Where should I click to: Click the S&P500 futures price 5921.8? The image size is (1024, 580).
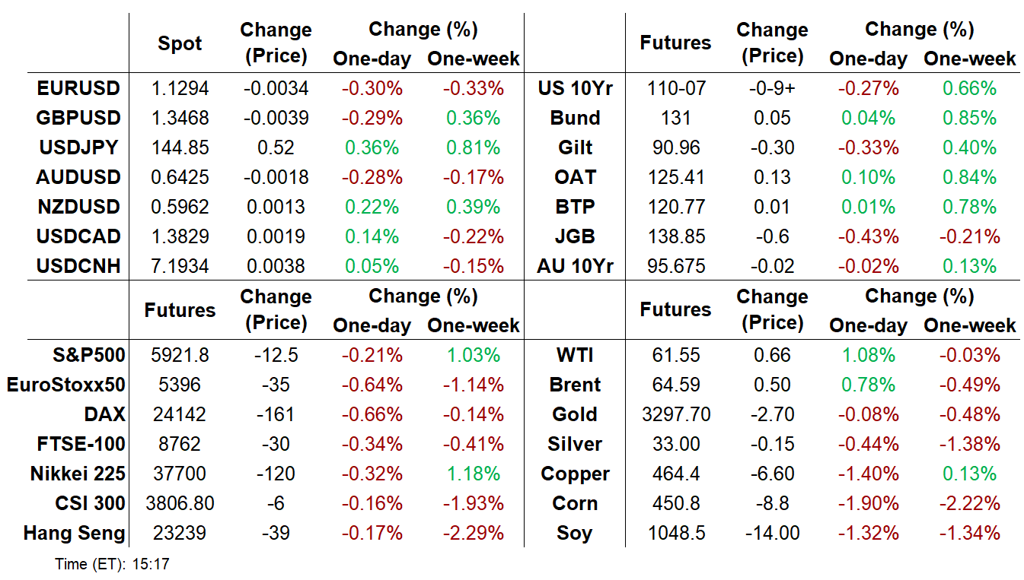coord(180,355)
